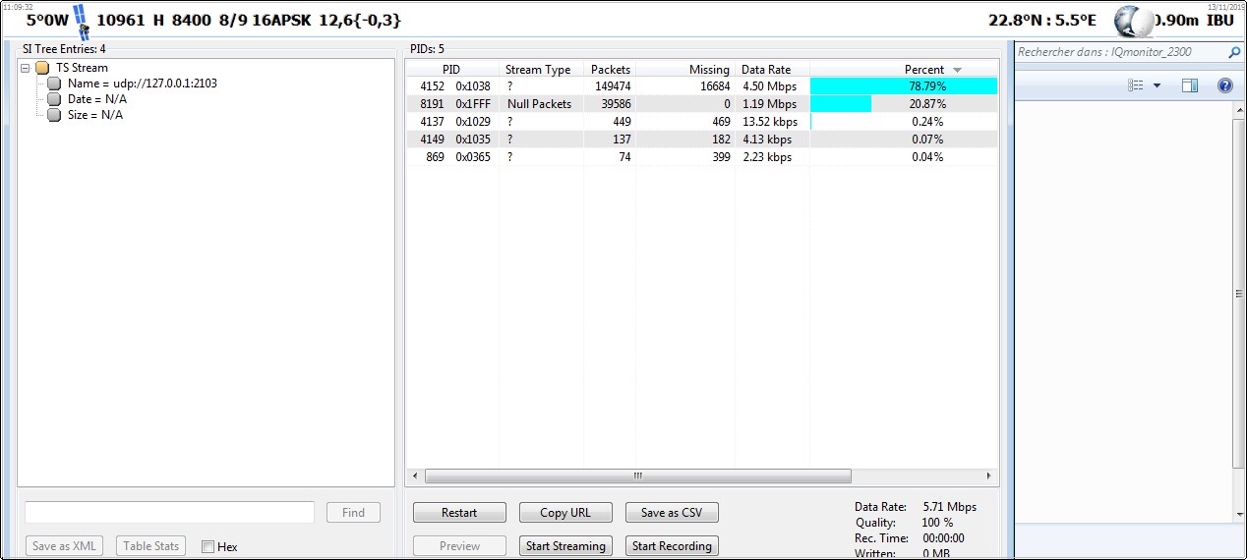The height and width of the screenshot is (560, 1247).
Task: Click the search text field beside Find
Action: (169, 512)
